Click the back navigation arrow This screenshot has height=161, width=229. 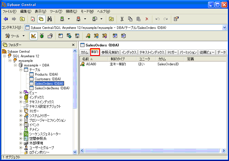[6, 19]
